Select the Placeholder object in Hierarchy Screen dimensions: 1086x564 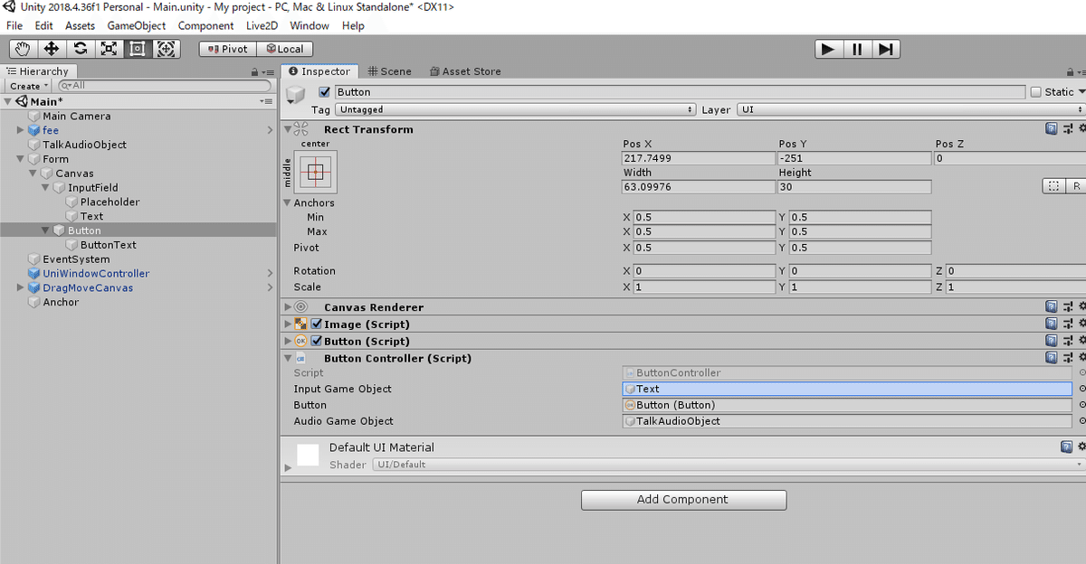110,202
